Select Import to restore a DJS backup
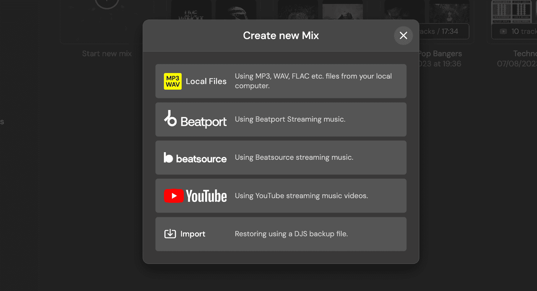537x291 pixels. point(281,234)
